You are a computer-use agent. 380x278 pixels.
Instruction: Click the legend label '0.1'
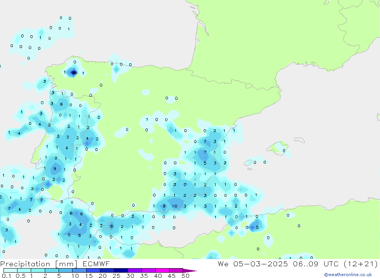coord(6,276)
